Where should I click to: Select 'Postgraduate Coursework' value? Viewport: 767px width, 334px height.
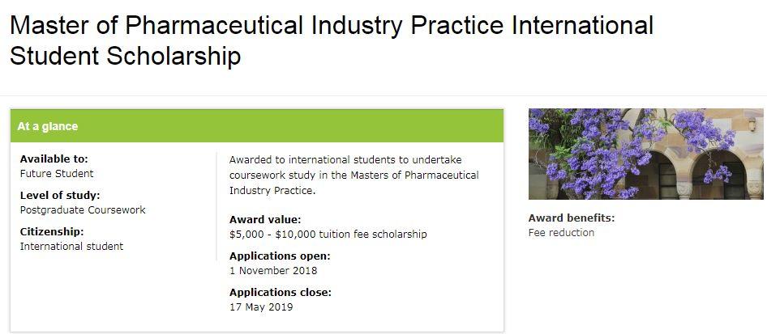click(x=83, y=209)
